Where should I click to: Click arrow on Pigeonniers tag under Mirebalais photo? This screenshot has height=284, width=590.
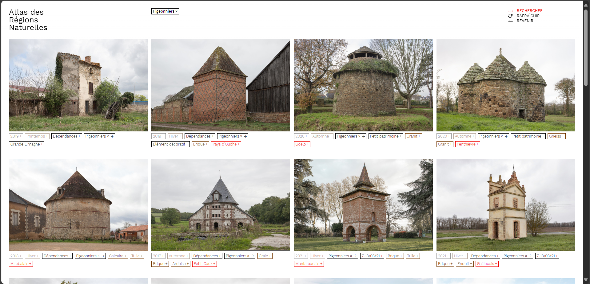[103, 256]
